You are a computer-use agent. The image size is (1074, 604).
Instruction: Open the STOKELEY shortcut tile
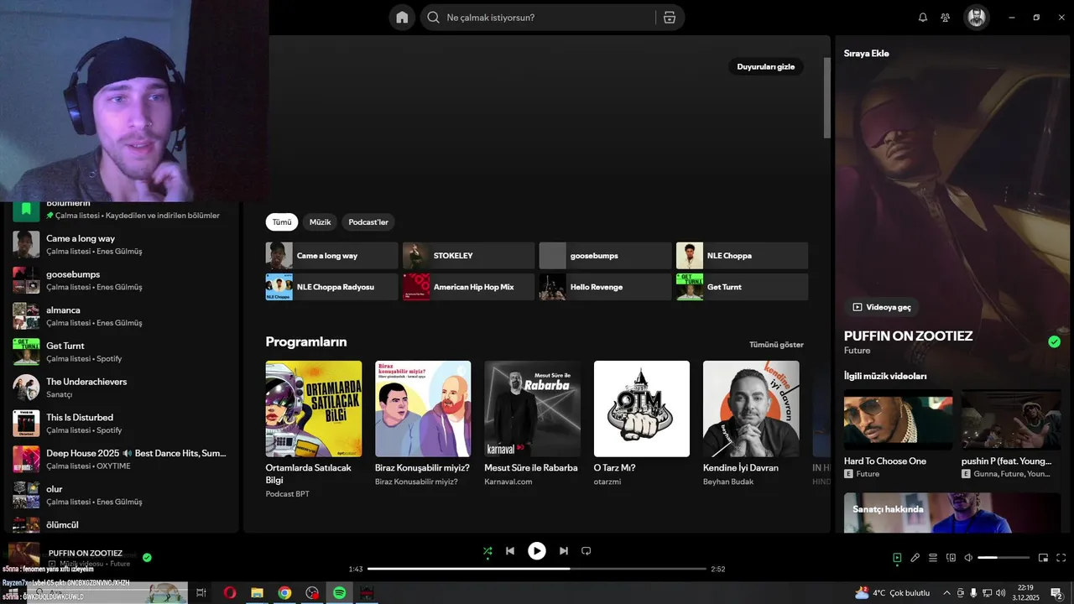[x=468, y=256]
